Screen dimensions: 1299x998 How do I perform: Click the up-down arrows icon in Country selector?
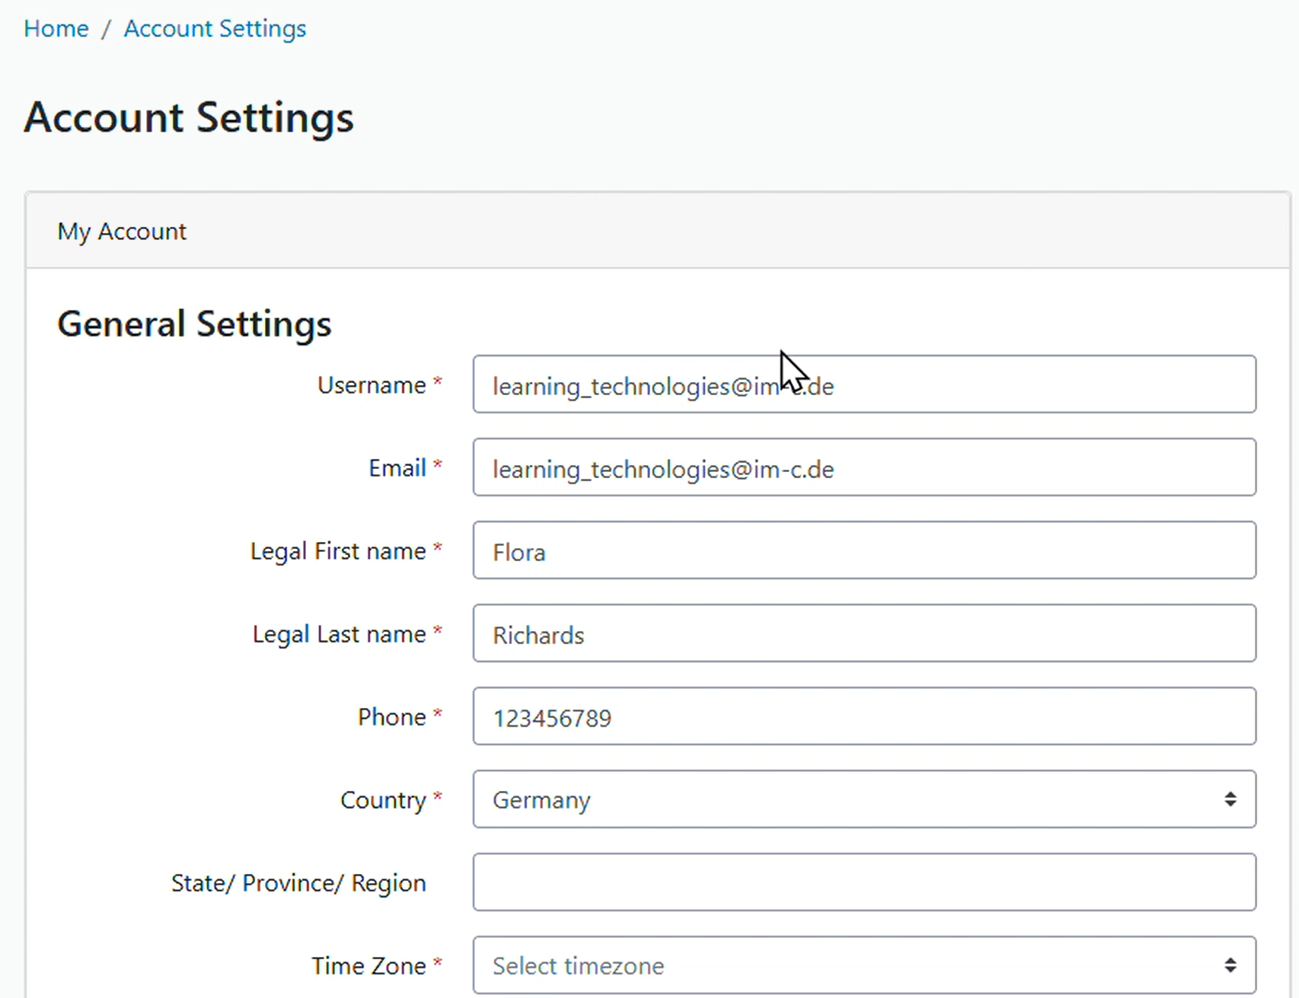coord(1230,799)
